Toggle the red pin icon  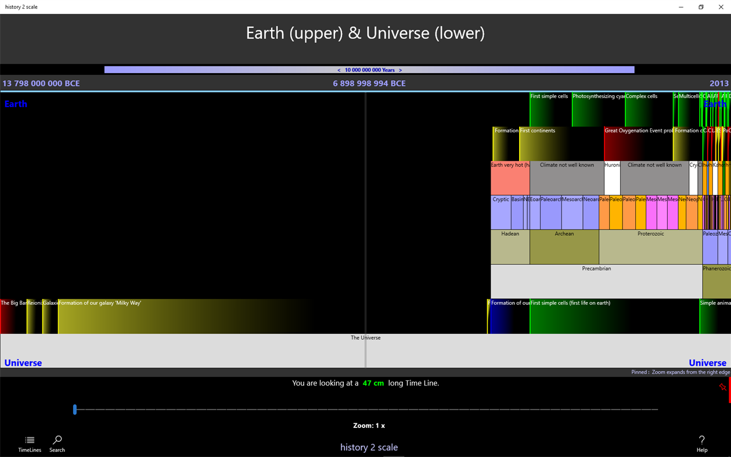click(722, 387)
